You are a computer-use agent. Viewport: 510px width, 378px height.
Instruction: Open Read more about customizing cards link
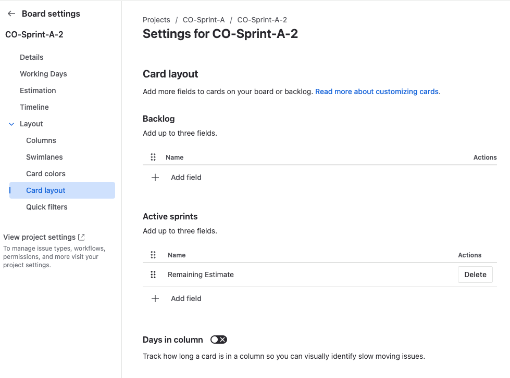377,92
